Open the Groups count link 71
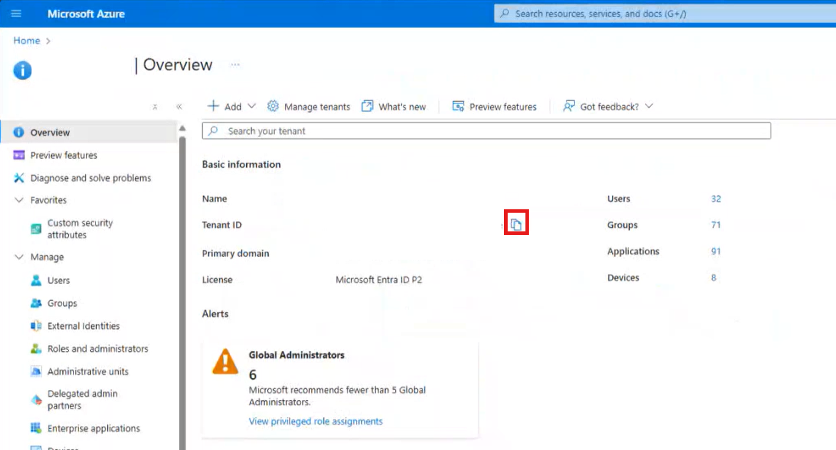The height and width of the screenshot is (450, 836). [716, 225]
